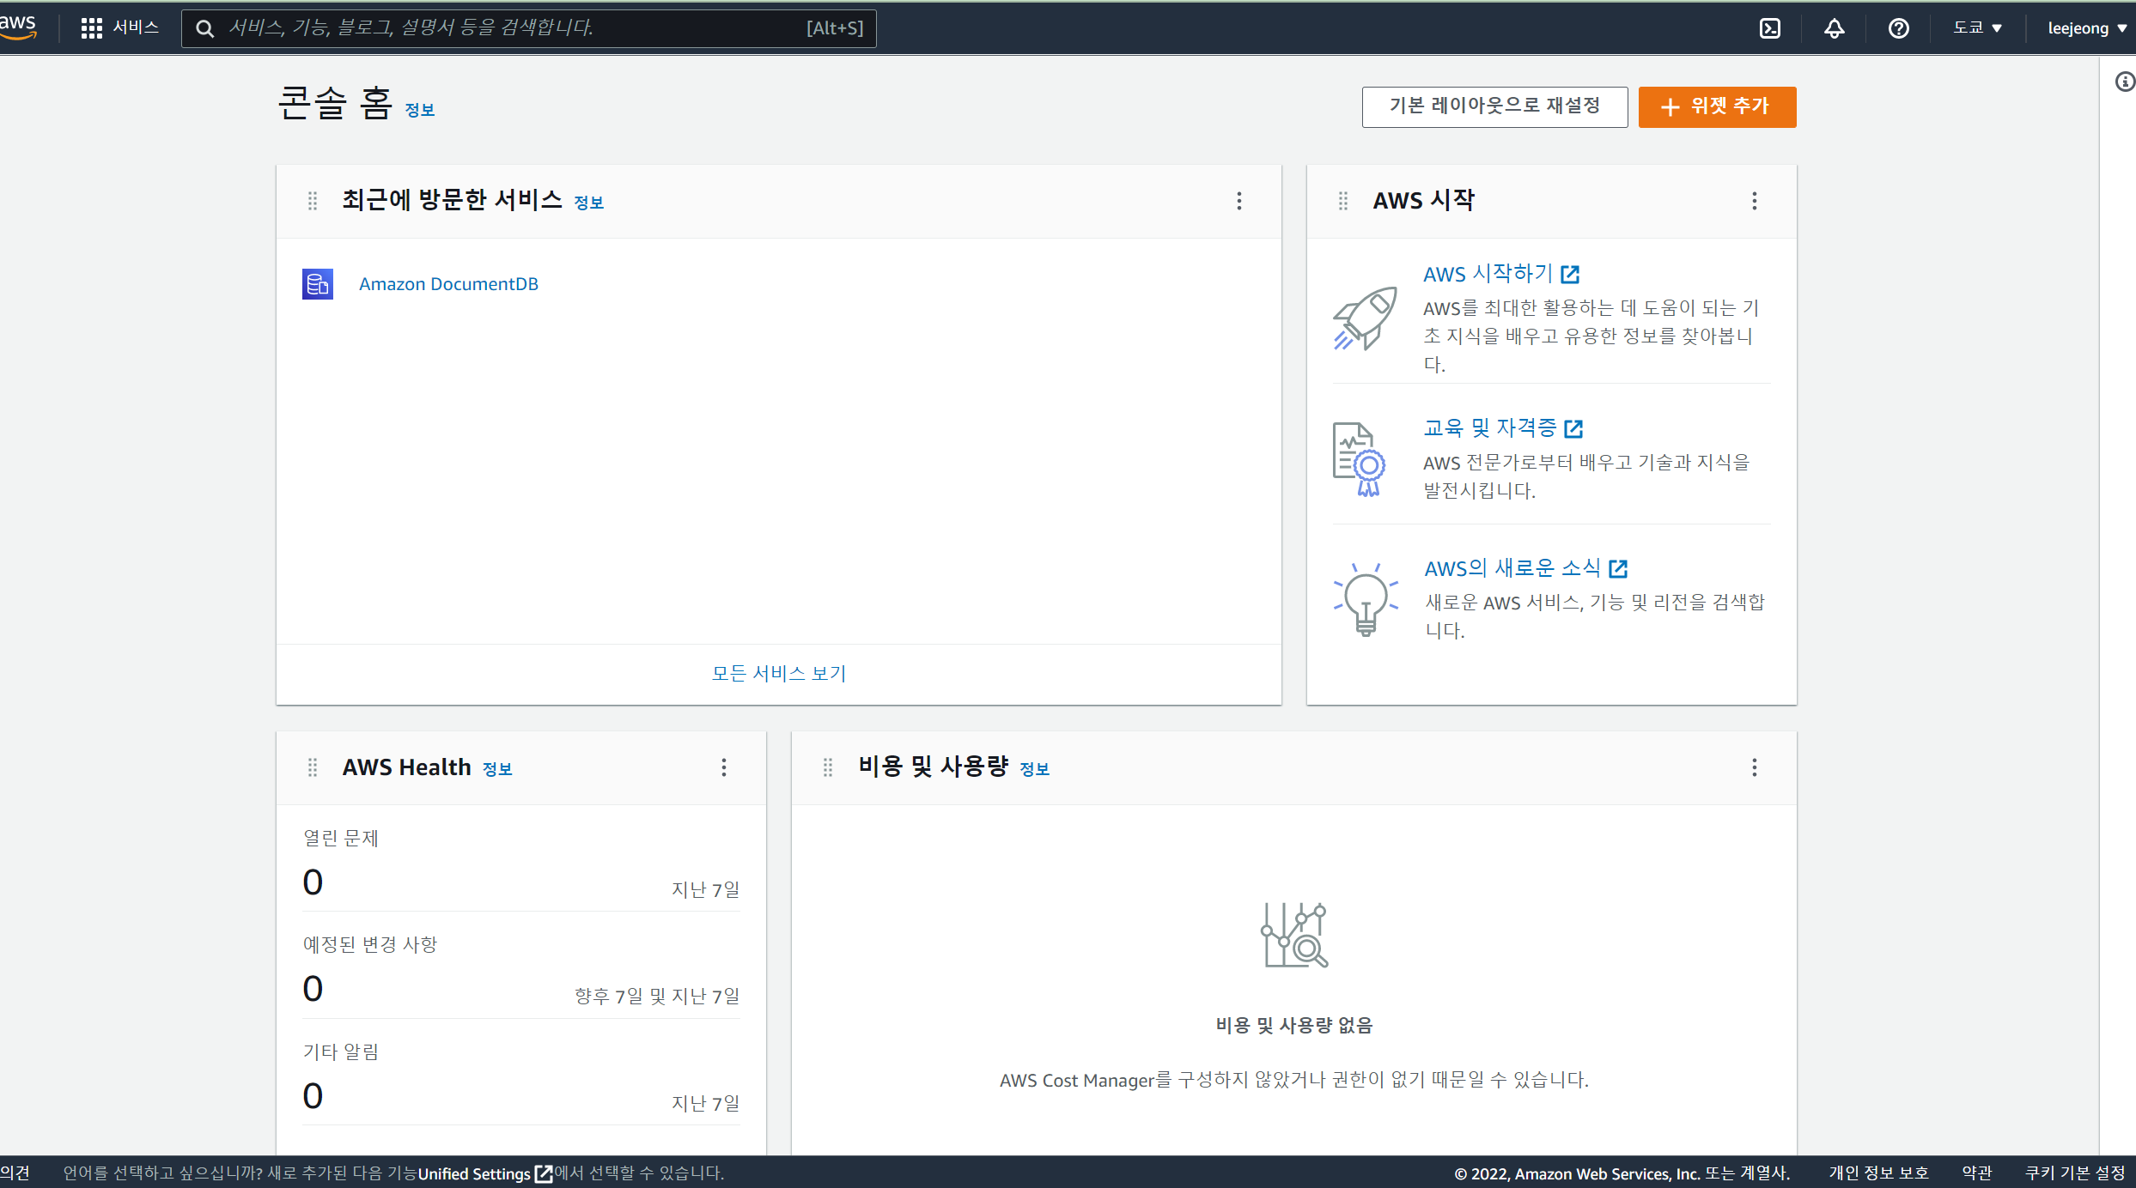This screenshot has height=1188, width=2136.
Task: Open options menu of AWS Health widget
Action: 724,767
